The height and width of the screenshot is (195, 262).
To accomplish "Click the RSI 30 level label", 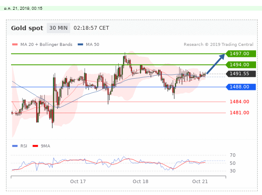I will pos(233,171).
